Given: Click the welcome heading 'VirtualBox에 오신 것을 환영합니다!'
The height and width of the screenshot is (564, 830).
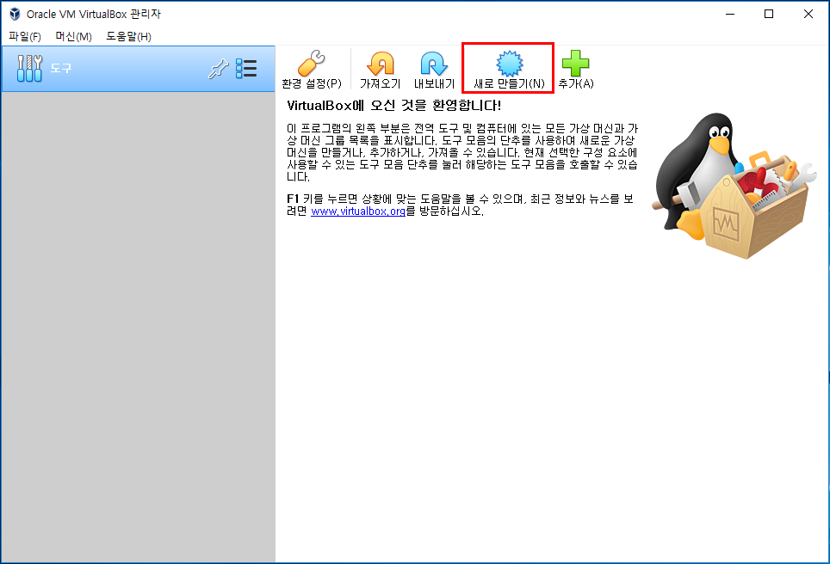Looking at the screenshot, I should (393, 106).
